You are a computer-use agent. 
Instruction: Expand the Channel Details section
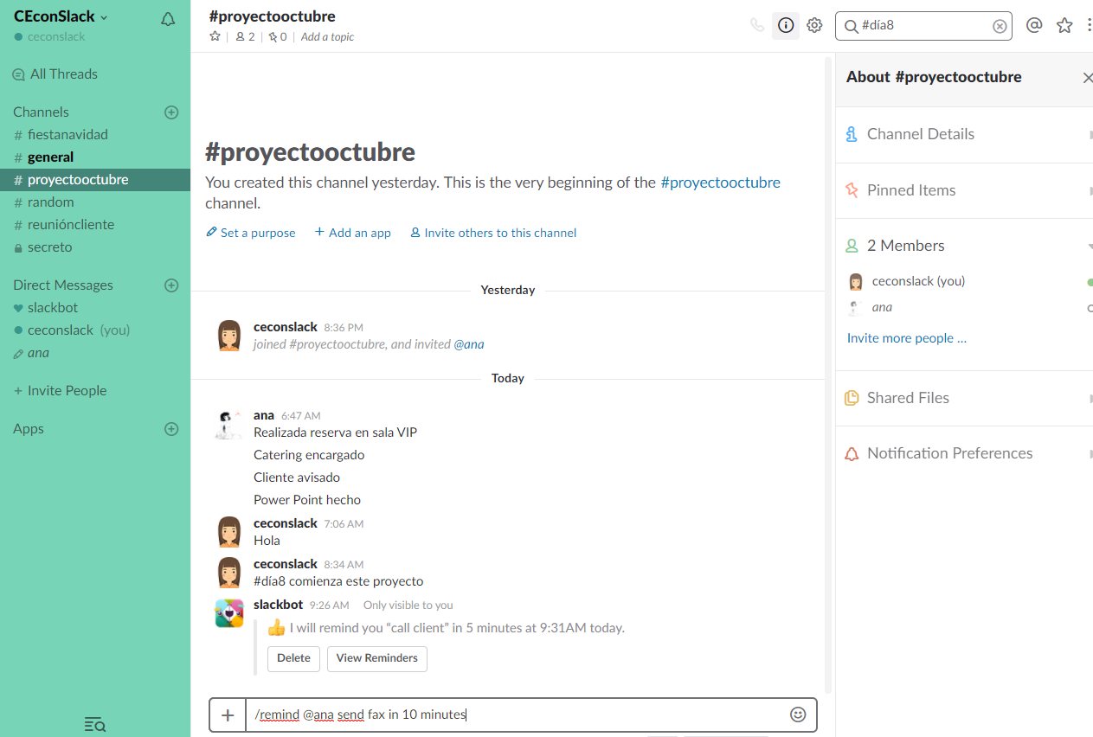pyautogui.click(x=964, y=134)
